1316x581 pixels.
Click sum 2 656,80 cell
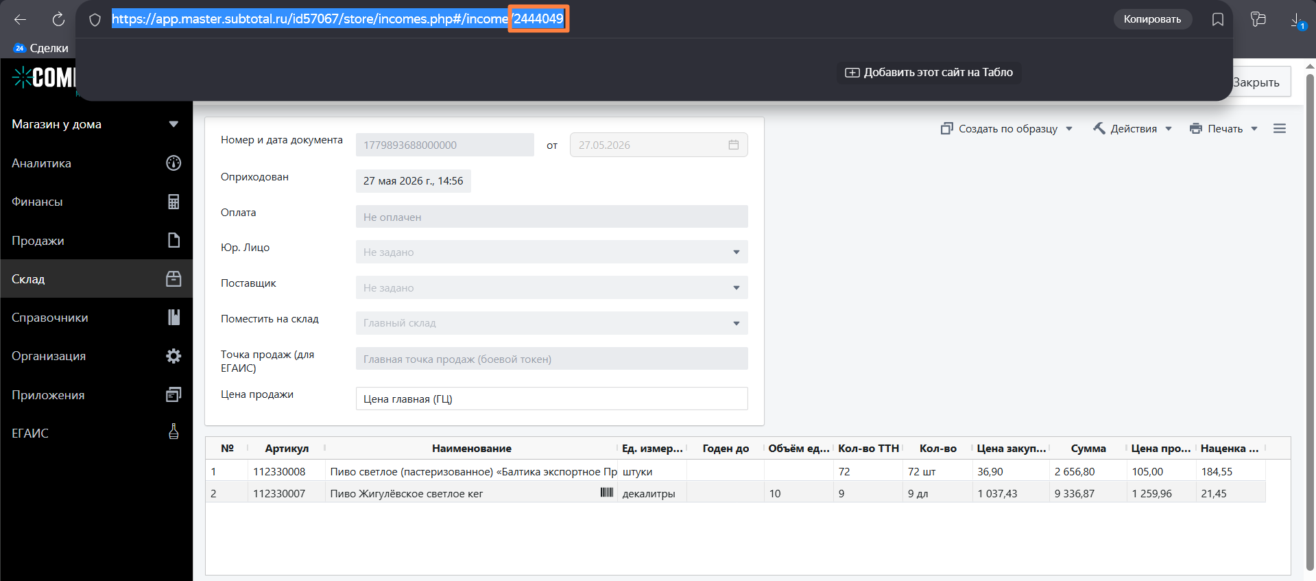(x=1088, y=471)
